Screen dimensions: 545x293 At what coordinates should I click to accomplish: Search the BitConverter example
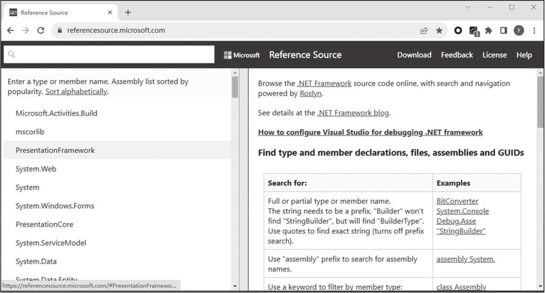click(457, 201)
